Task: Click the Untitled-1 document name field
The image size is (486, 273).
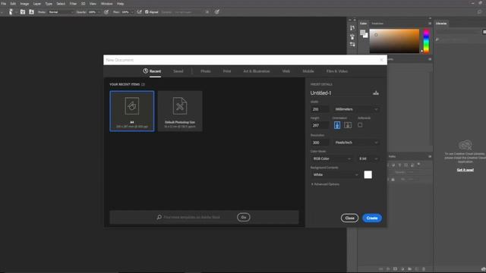Action: point(339,93)
